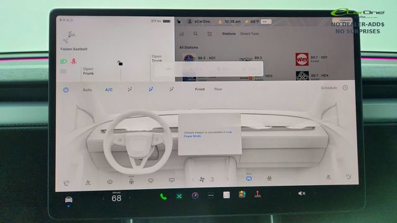Tap the clock icon beside Schedule
Screen dimensions: 397x223
coord(345,88)
